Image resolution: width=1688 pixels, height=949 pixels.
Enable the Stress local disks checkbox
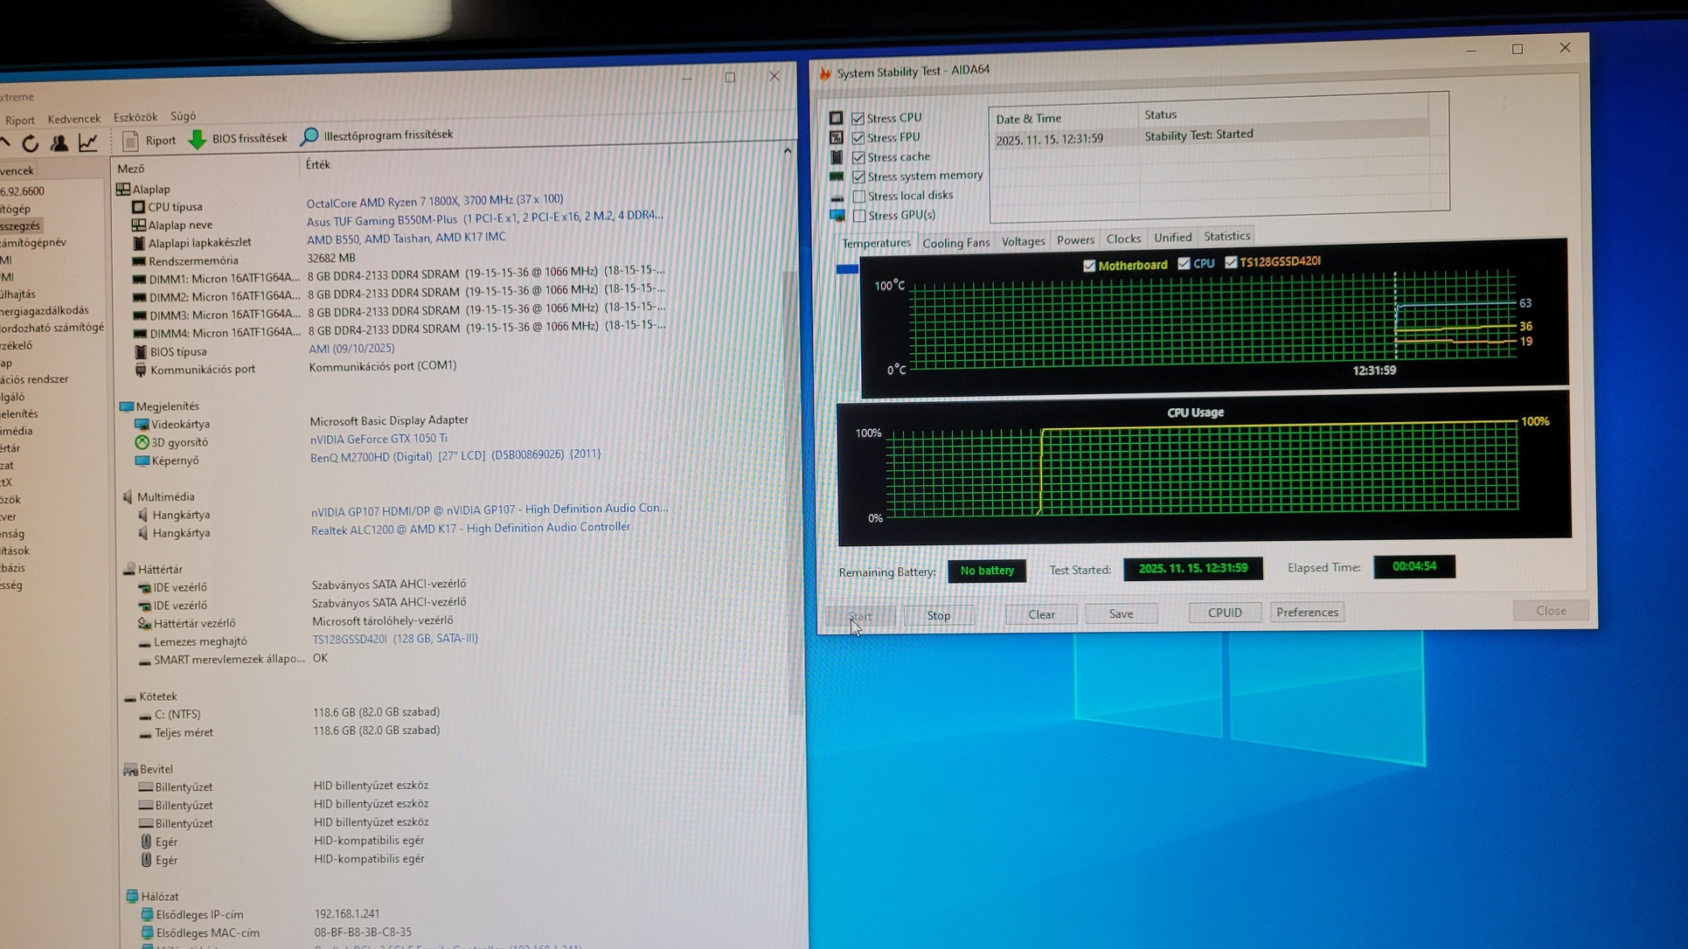click(x=859, y=197)
